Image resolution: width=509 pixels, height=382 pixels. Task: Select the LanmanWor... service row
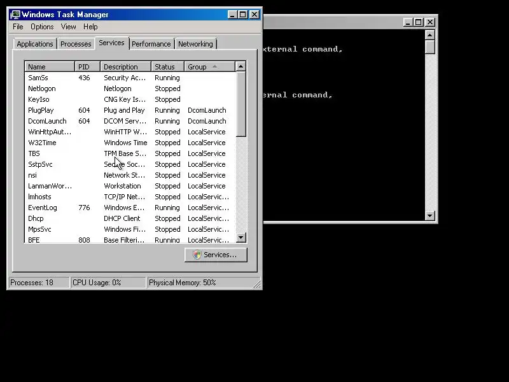(130, 186)
